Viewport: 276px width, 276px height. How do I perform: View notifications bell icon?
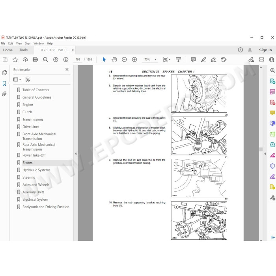point(250,50)
